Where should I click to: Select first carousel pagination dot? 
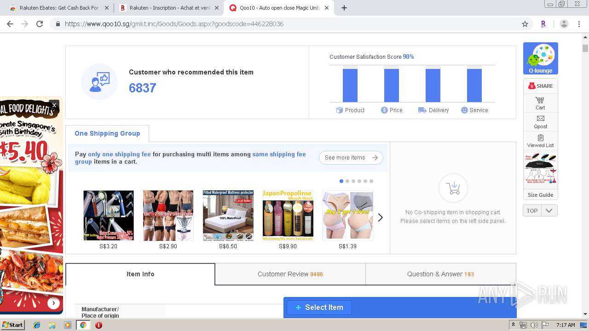click(x=341, y=181)
